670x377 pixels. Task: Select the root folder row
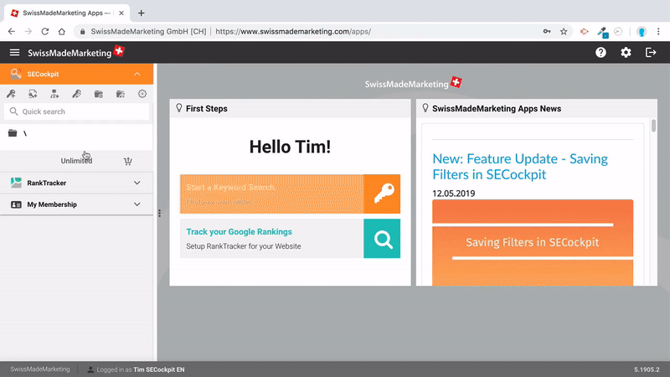tap(76, 133)
